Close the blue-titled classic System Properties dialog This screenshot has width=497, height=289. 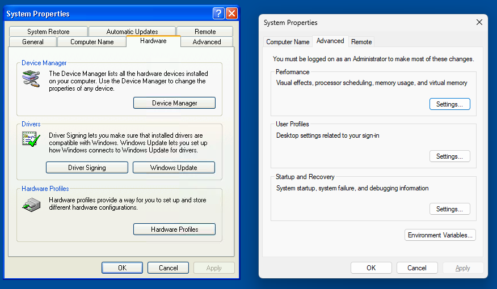click(231, 14)
